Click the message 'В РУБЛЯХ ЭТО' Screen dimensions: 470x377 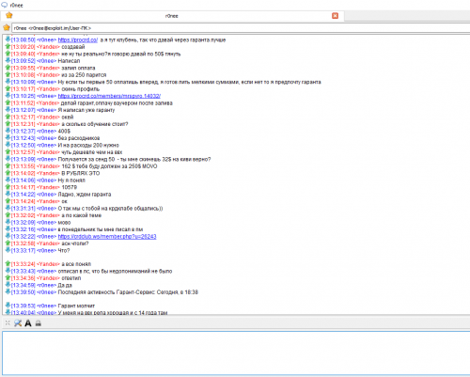(x=81, y=173)
